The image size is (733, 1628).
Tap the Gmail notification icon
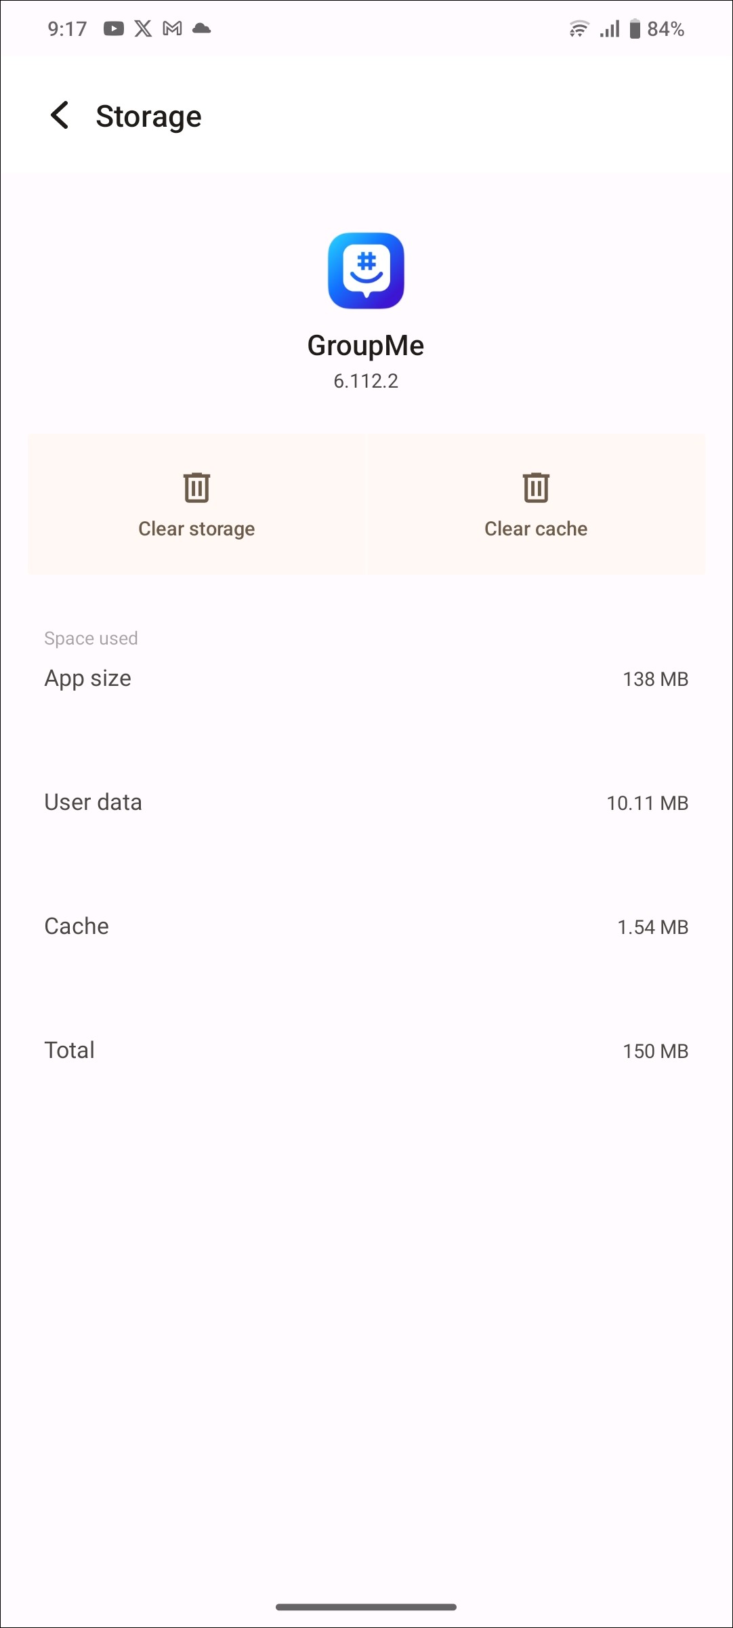[173, 28]
